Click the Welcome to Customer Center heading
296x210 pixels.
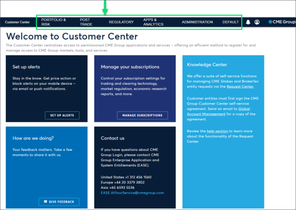coord(72,36)
